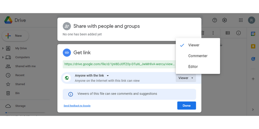This screenshot has width=259, height=129.
Task: Open the account avatar labeled R
Action: coord(251,20)
